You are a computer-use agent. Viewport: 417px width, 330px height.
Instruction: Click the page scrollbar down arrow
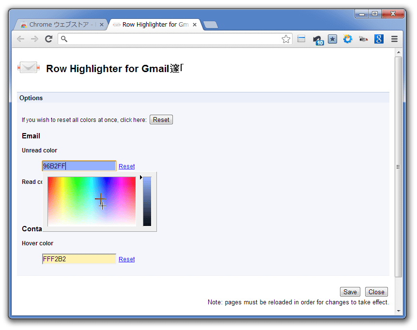399,311
